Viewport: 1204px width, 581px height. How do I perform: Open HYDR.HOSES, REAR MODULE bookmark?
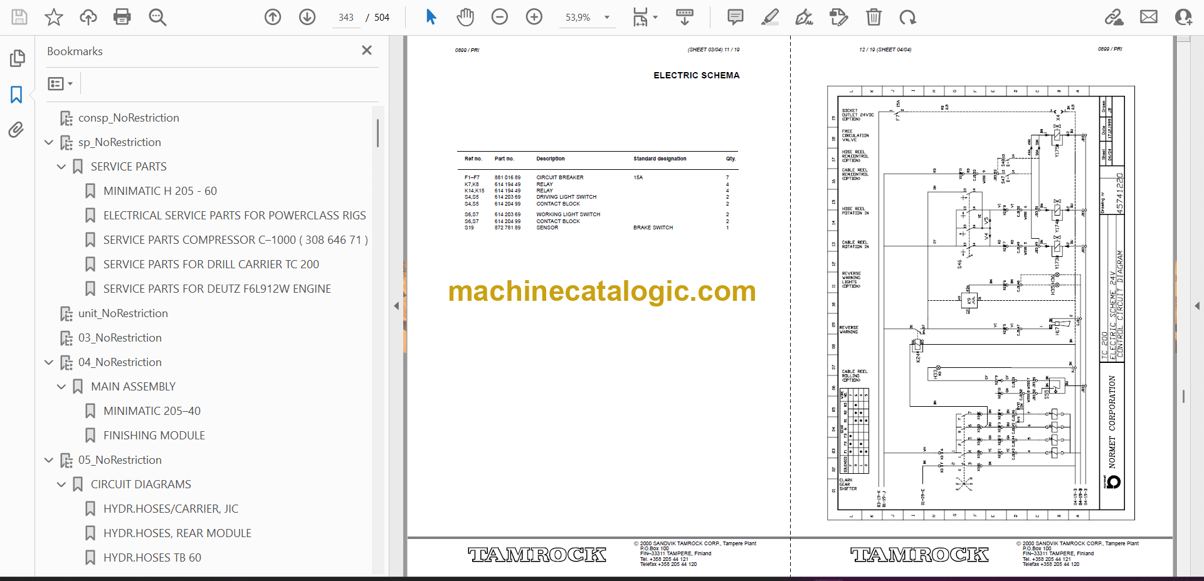(177, 533)
